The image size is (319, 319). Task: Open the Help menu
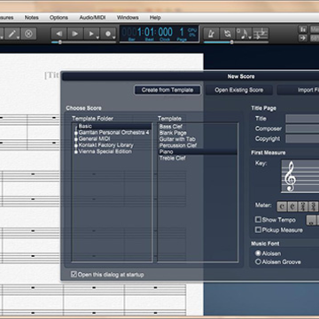[155, 18]
